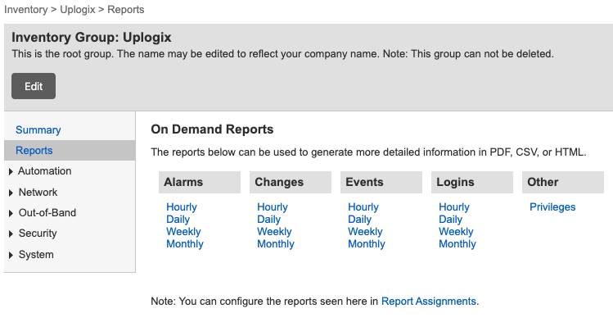This screenshot has height=322, width=613.
Task: Generate the Monthly Alarms report
Action: coord(184,243)
